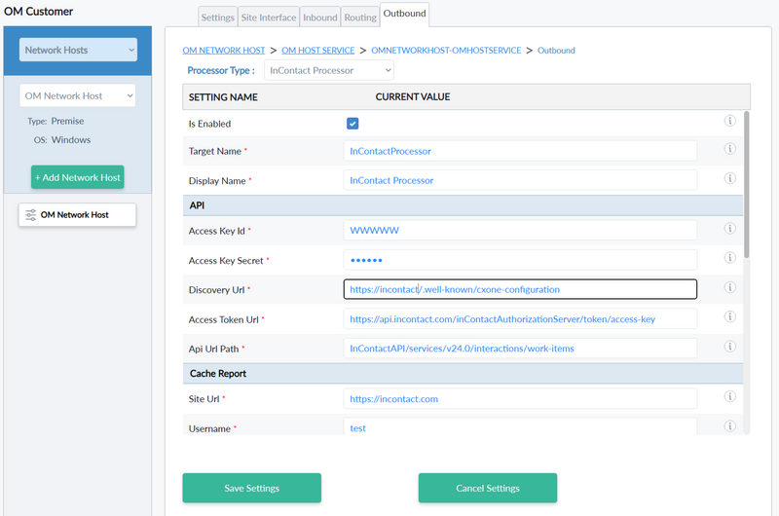Select OM Network Host item in sidebar
Screen dimensions: 779x516
[x=78, y=215]
